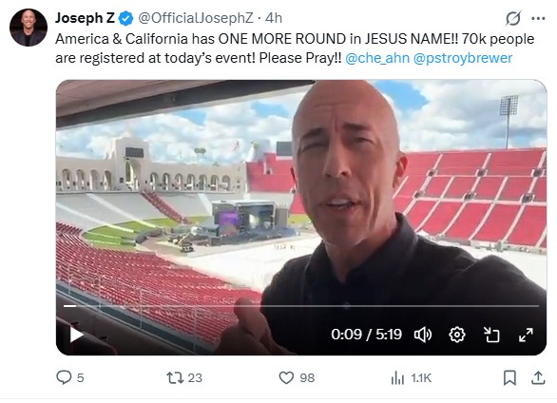The width and height of the screenshot is (557, 403).
Task: Click the reply comment bubble icon
Action: 64,377
